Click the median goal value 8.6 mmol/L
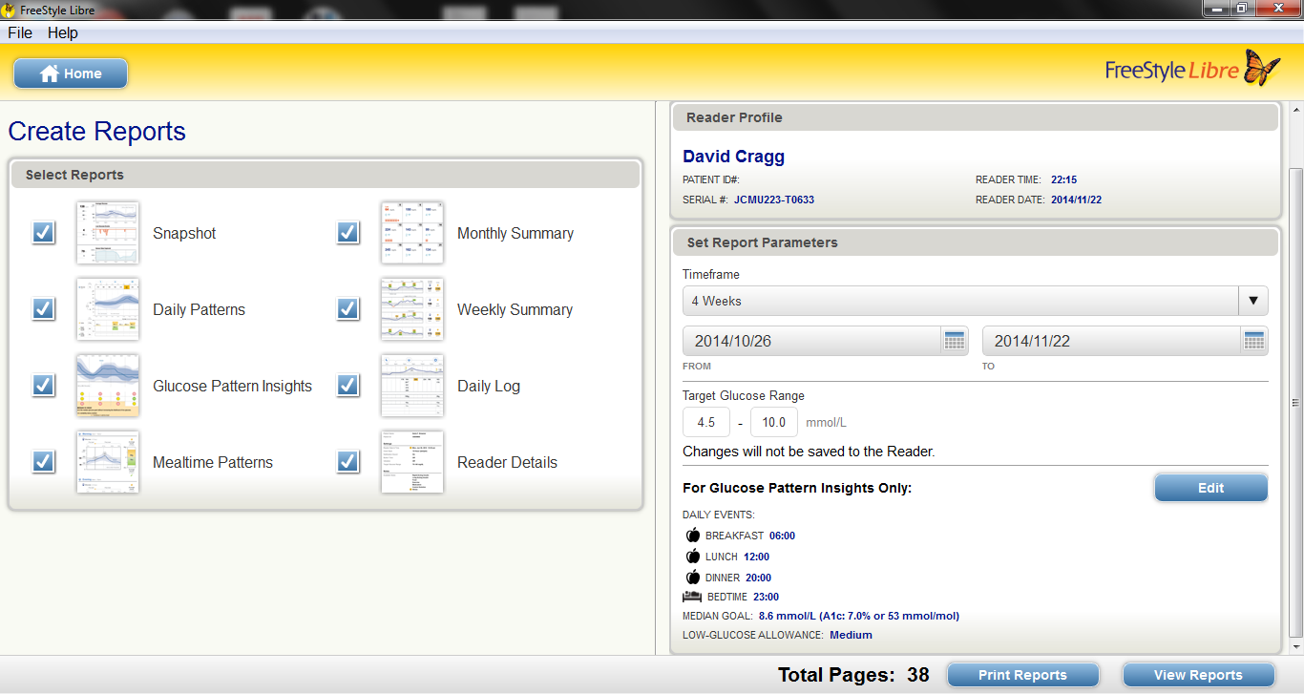 point(859,616)
